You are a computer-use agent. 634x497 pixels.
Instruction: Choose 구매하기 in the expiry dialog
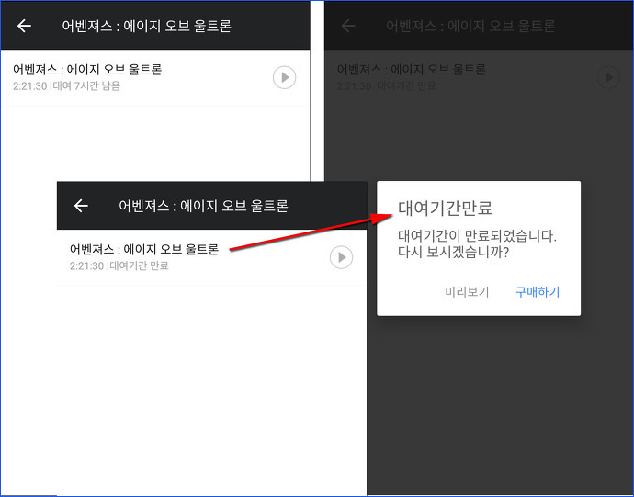coord(538,291)
